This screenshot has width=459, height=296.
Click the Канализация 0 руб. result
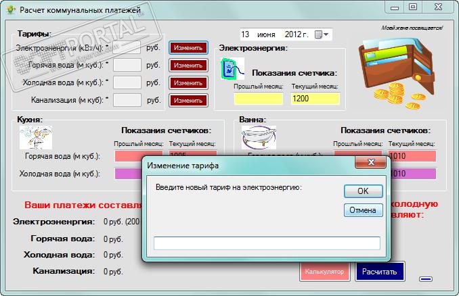(x=113, y=272)
